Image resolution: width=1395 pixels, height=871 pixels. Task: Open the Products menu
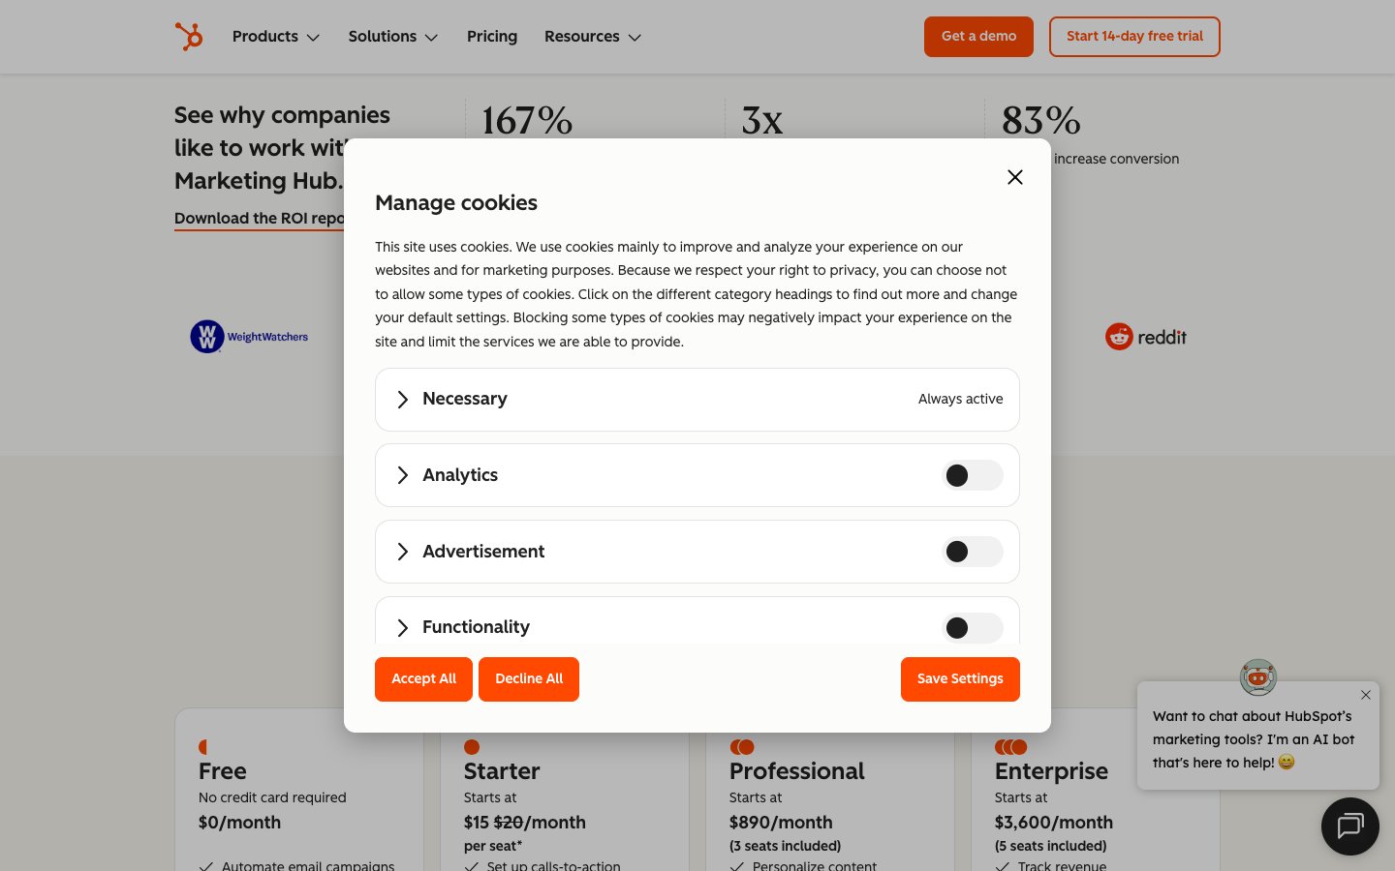click(x=276, y=37)
